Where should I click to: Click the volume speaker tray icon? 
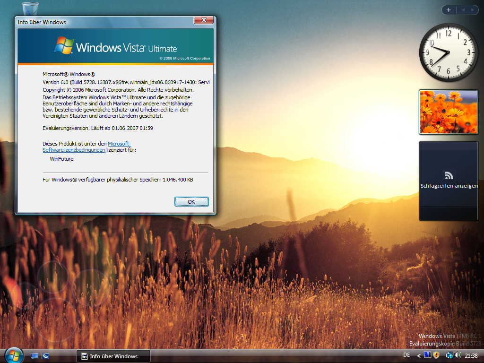pos(458,355)
